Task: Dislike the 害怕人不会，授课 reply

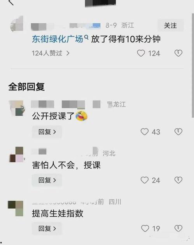Action: [x=178, y=180]
